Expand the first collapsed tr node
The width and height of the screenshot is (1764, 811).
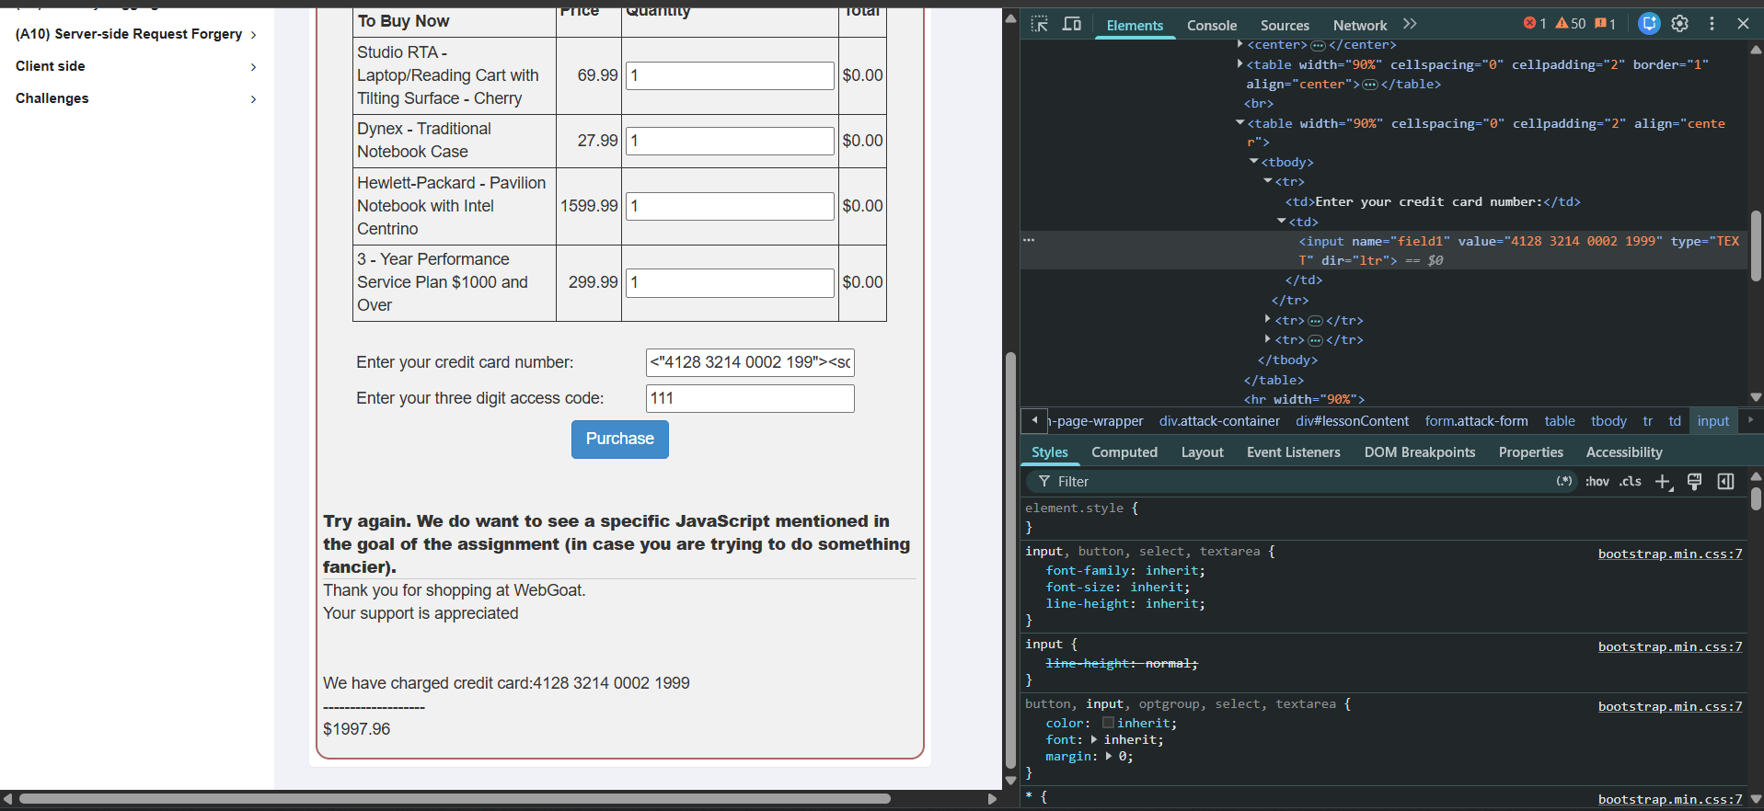[x=1268, y=320]
